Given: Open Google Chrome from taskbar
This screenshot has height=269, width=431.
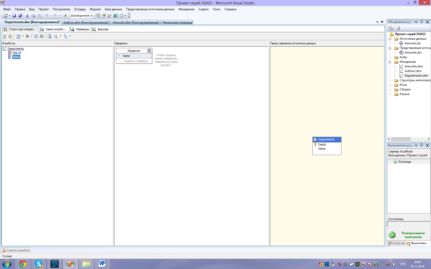Looking at the screenshot, I should (x=23, y=264).
